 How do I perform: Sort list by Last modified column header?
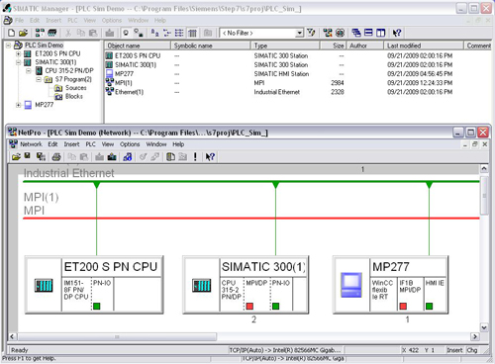click(x=424, y=45)
